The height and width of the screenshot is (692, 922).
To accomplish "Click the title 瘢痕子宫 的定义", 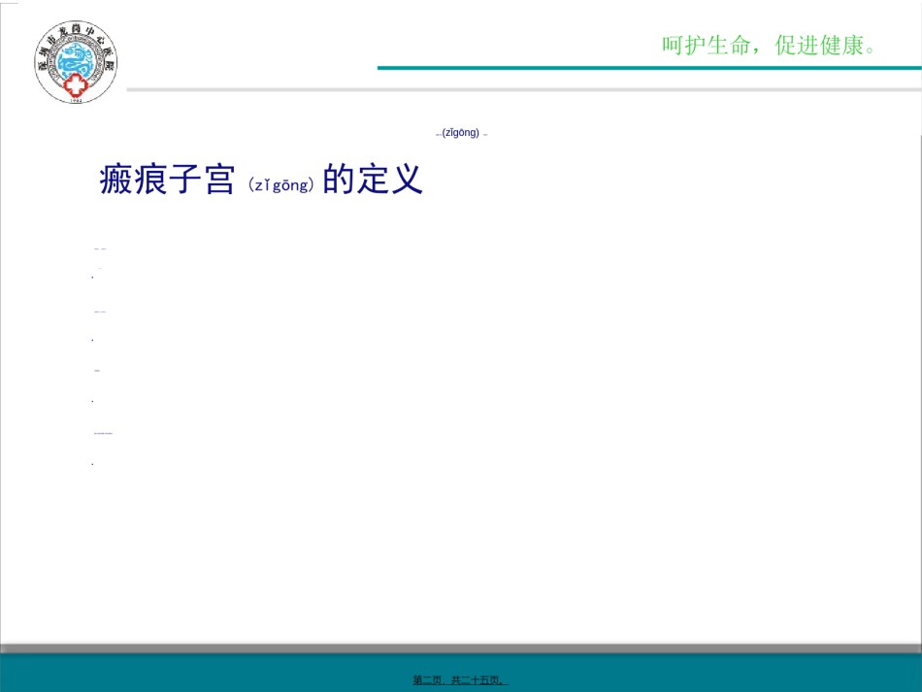I will (261, 180).
